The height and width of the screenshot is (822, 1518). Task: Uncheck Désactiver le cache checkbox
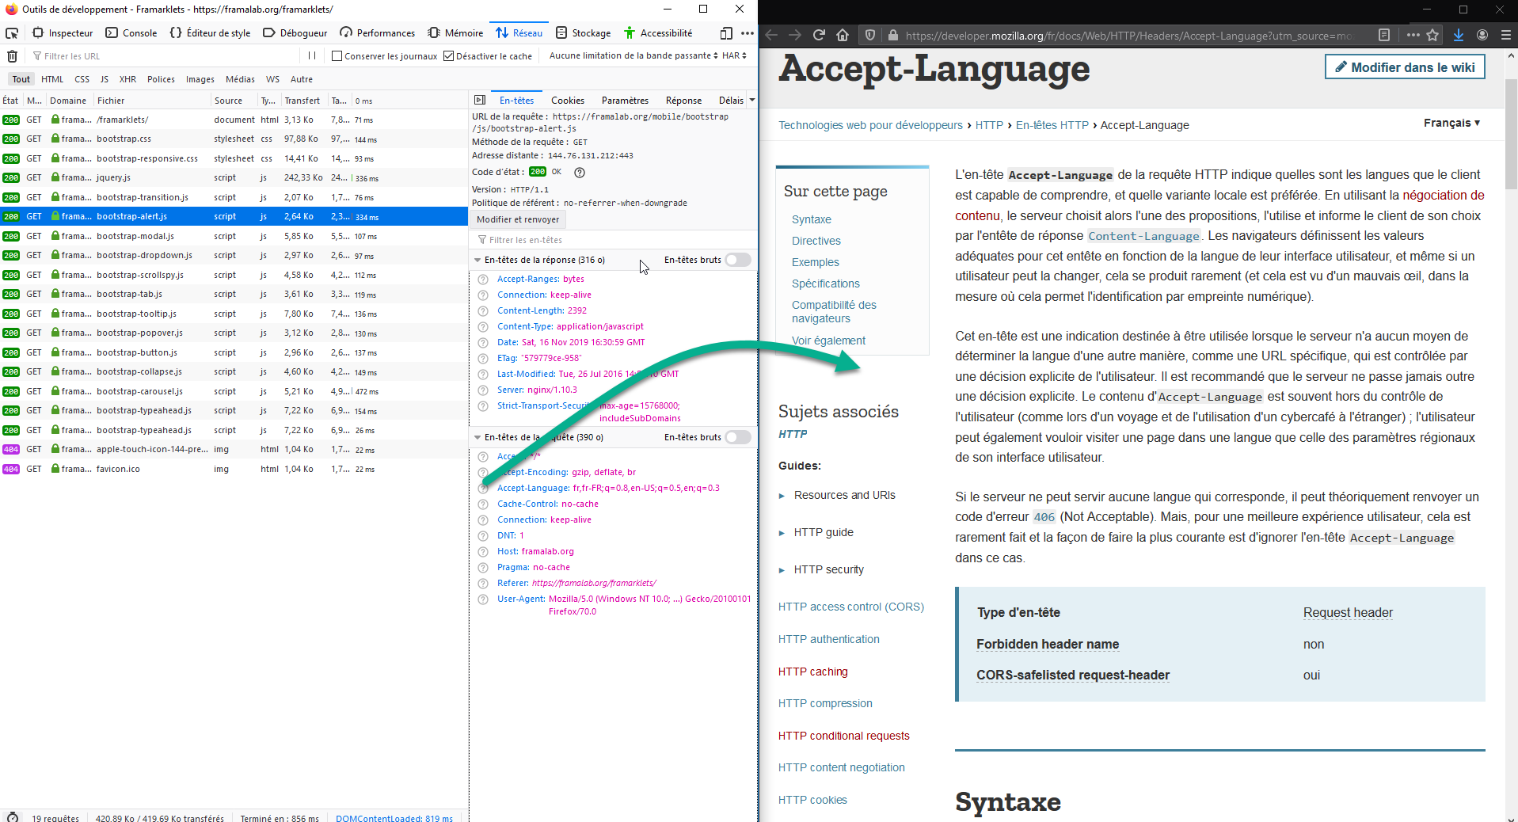click(x=448, y=56)
